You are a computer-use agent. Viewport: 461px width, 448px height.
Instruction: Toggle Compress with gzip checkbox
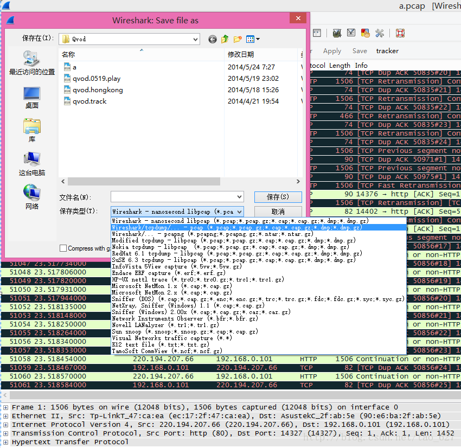[x=63, y=248]
